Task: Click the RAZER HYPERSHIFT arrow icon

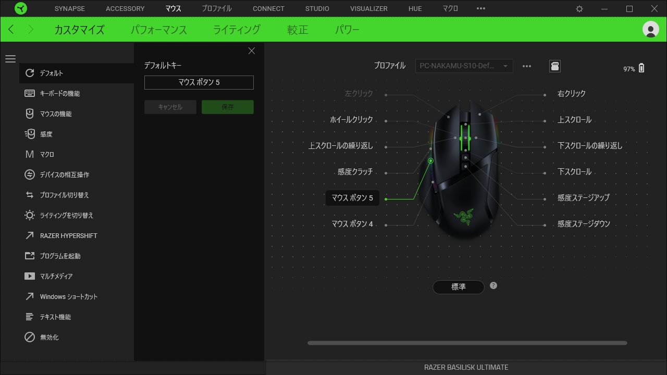Action: click(30, 235)
